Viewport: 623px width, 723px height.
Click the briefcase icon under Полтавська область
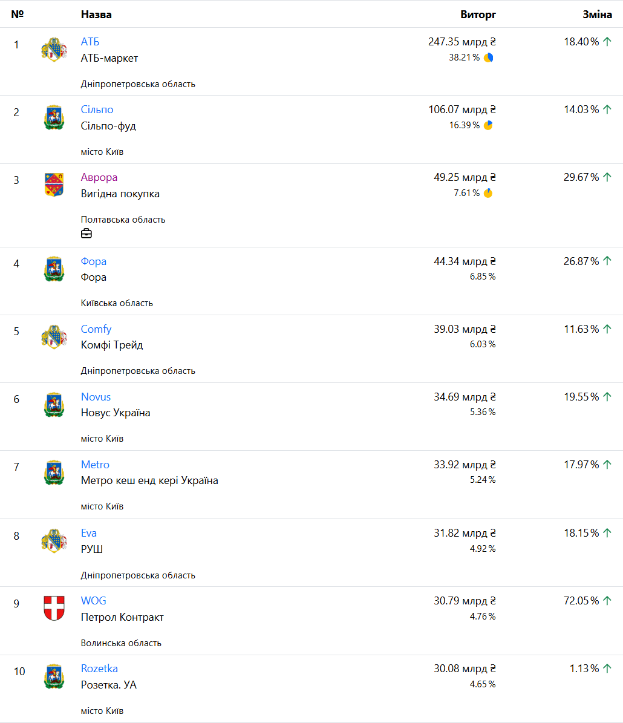pyautogui.click(x=86, y=234)
